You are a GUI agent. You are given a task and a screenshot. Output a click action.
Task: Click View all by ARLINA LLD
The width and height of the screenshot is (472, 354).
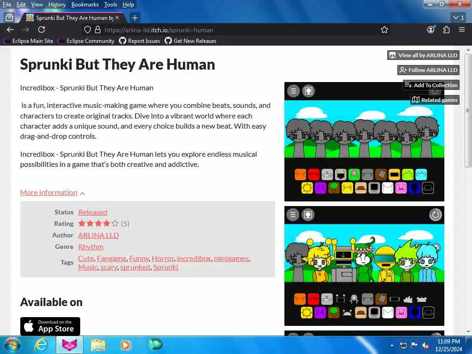pyautogui.click(x=423, y=55)
